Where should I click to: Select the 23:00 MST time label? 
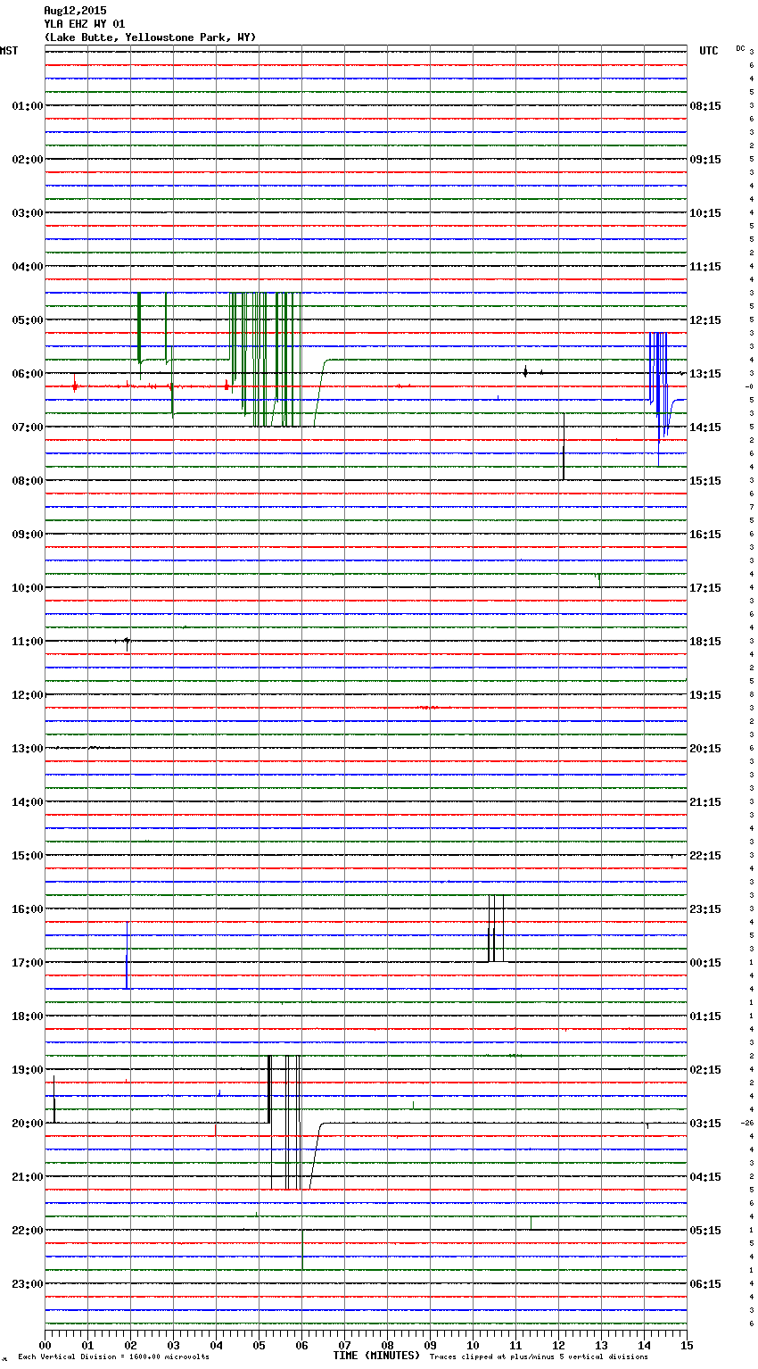(x=28, y=1284)
